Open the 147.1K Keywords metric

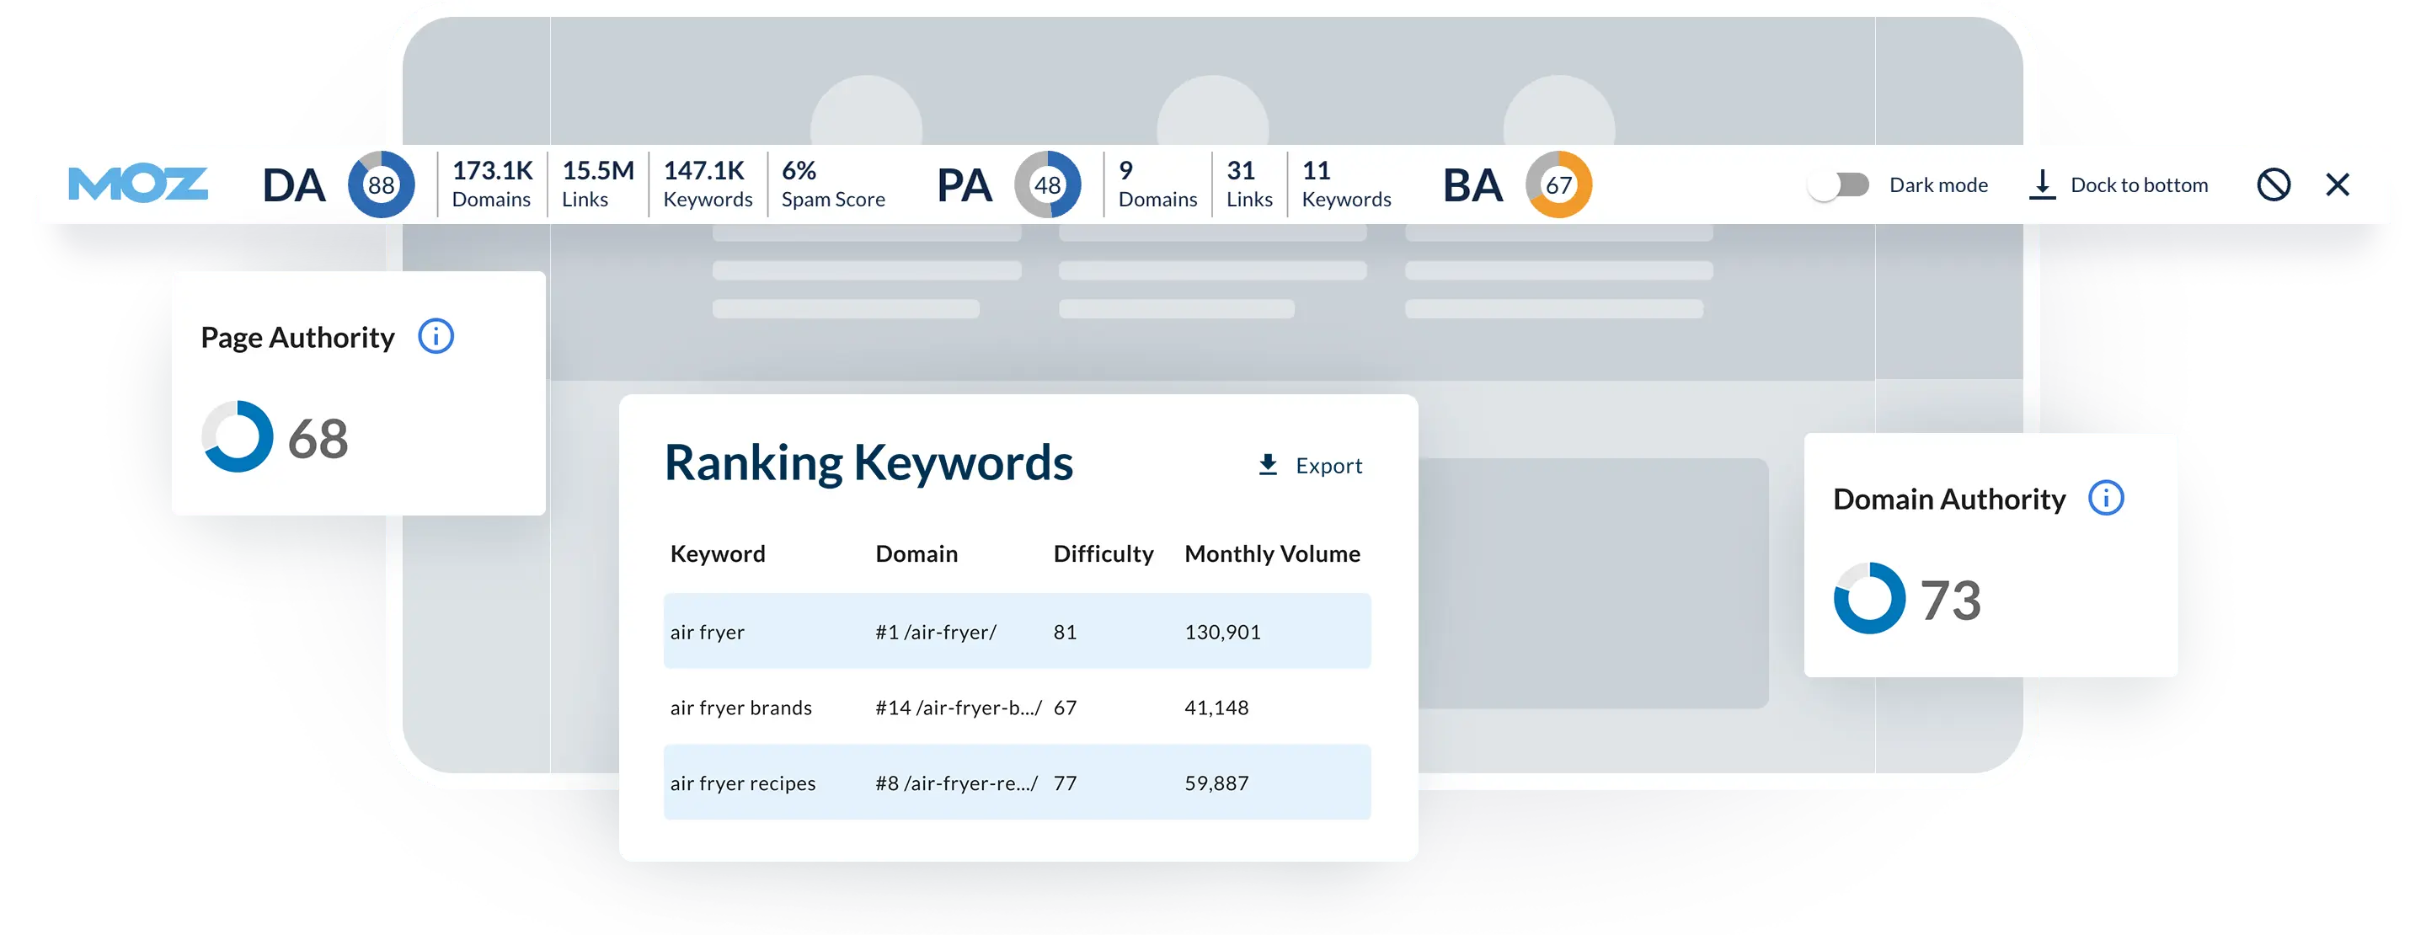[x=708, y=184]
